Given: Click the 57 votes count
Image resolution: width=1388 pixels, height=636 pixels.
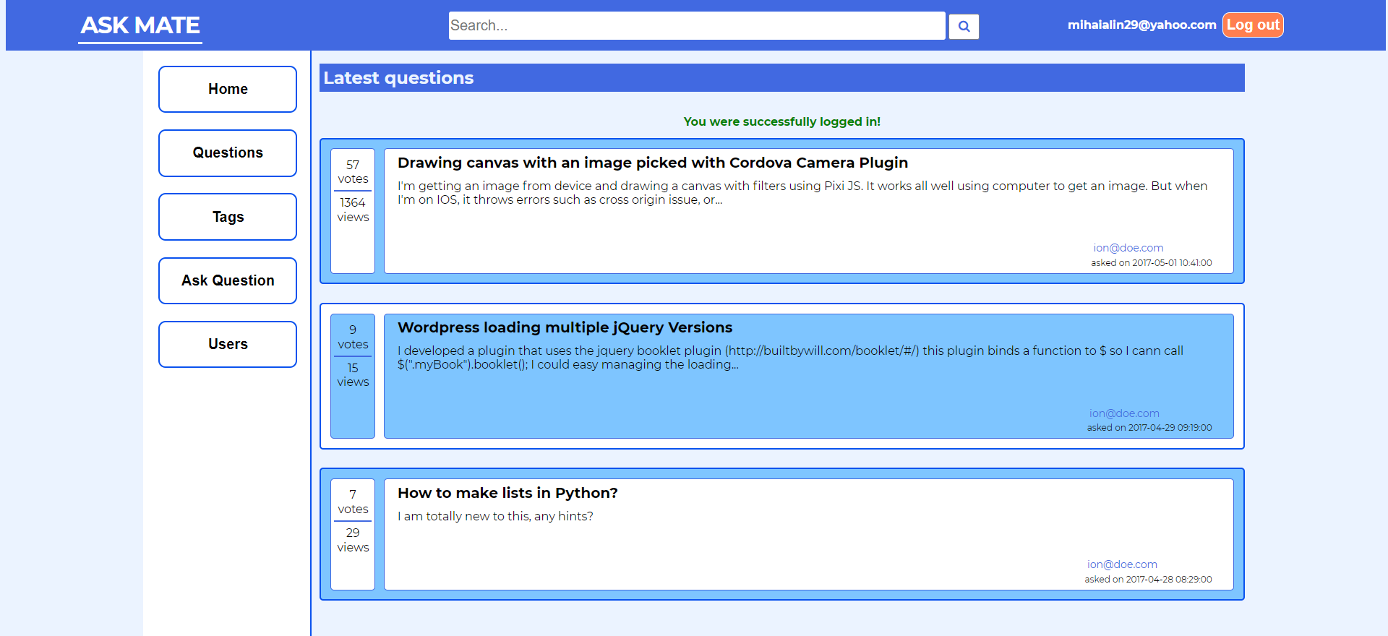Looking at the screenshot, I should pyautogui.click(x=353, y=172).
